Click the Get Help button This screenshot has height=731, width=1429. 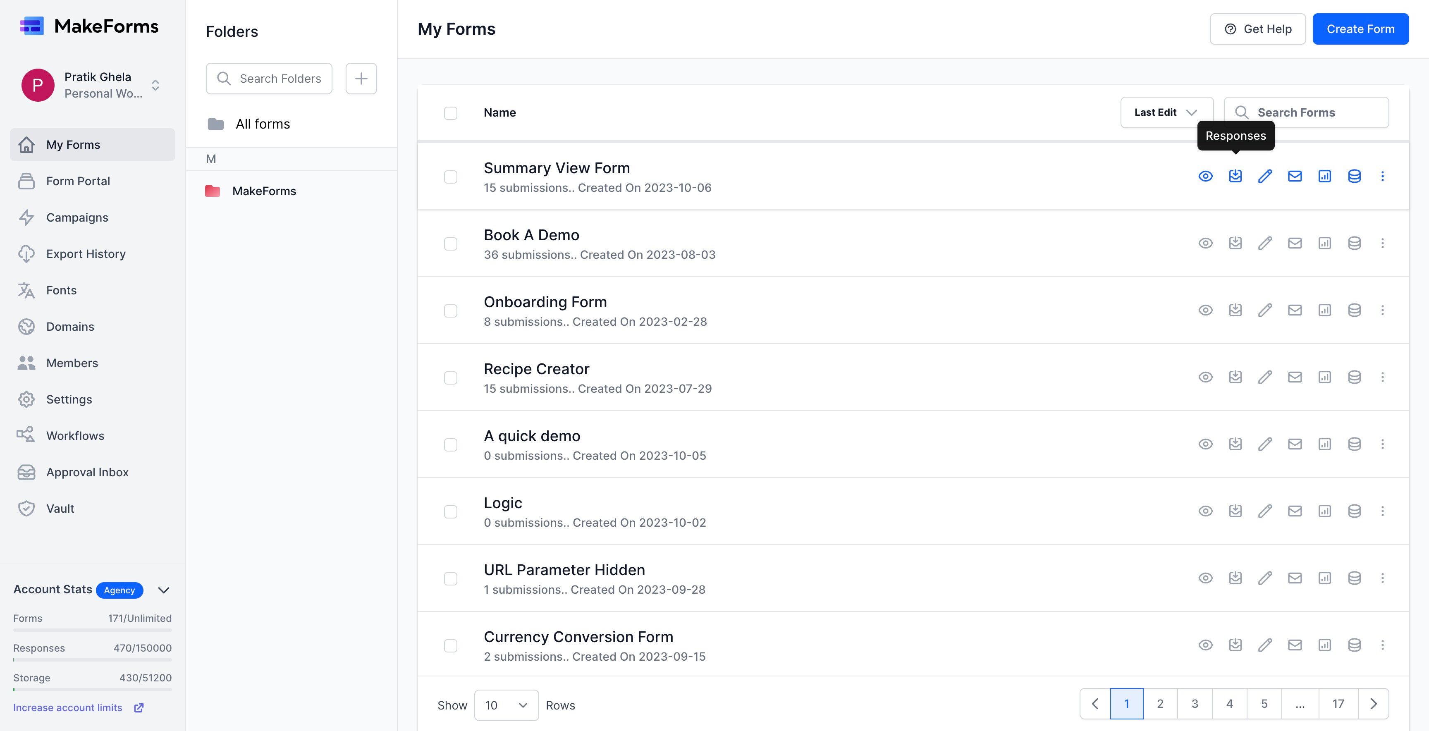[x=1257, y=29]
